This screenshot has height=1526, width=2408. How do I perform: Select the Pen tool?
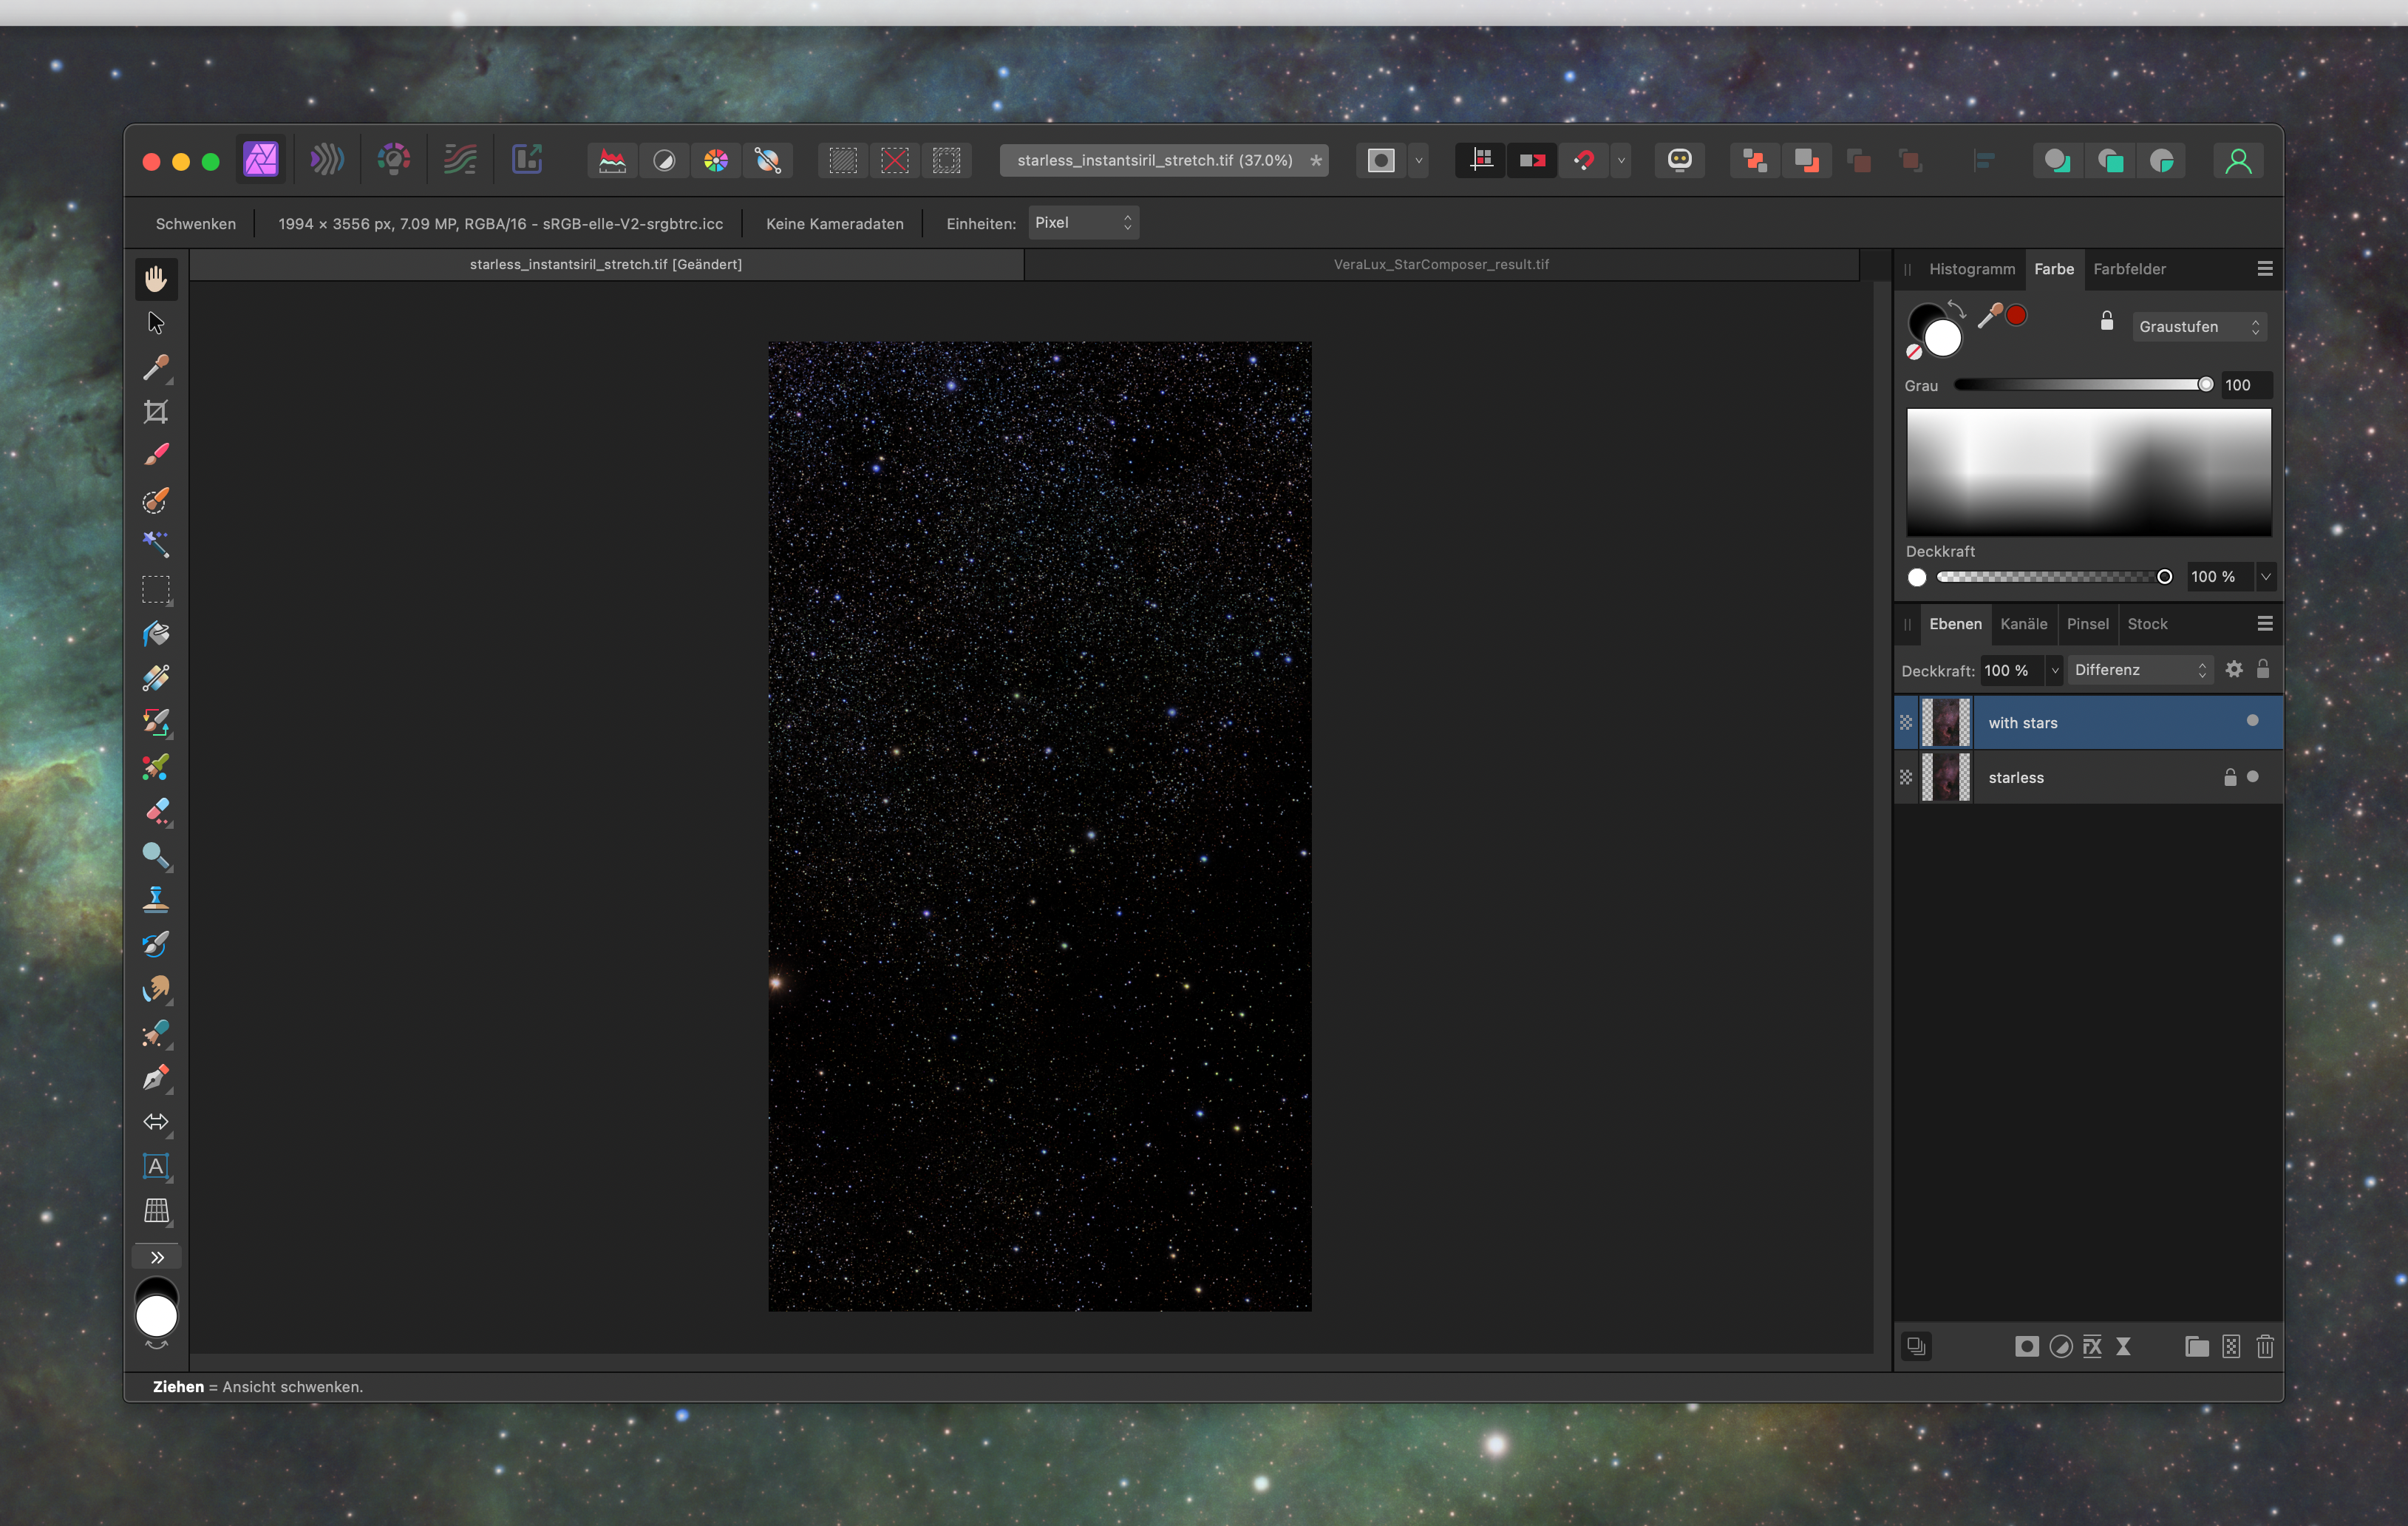(156, 1077)
